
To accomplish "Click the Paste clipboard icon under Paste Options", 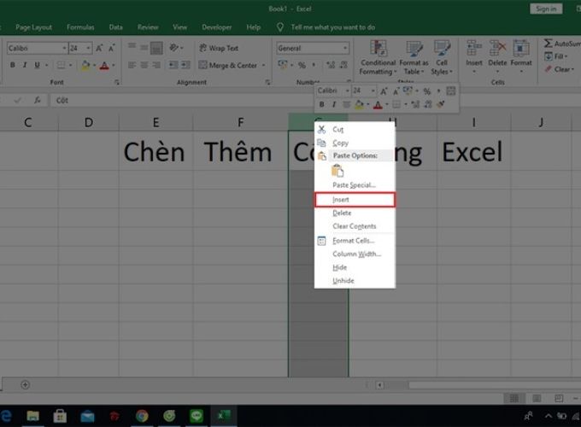I will tap(337, 171).
